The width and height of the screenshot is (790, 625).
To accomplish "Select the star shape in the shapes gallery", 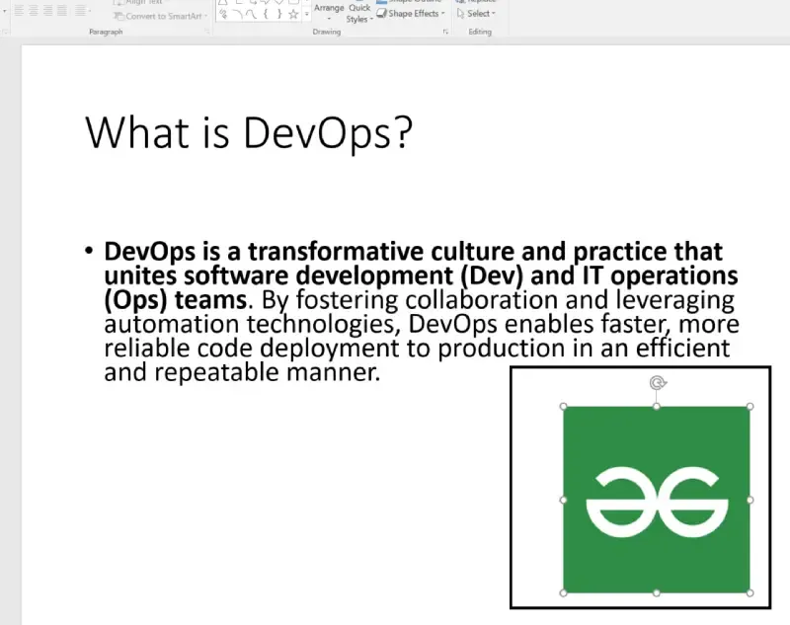I will click(293, 14).
